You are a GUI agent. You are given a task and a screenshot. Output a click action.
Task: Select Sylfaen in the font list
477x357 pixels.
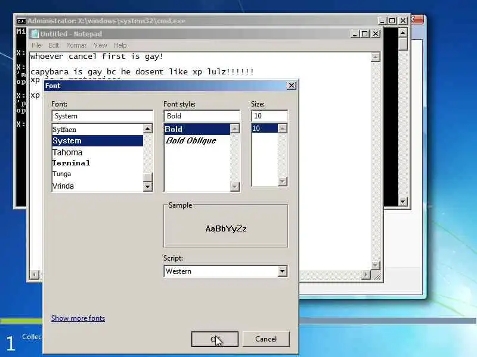[x=97, y=130]
